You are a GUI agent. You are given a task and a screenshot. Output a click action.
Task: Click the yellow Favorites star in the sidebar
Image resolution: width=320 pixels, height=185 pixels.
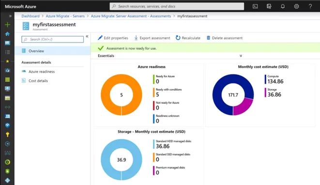[x=7, y=61]
